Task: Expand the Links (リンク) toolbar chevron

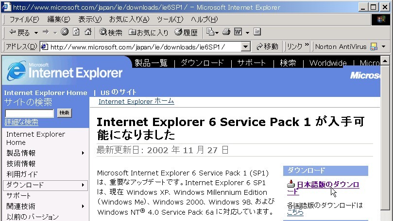Action: coord(307,46)
